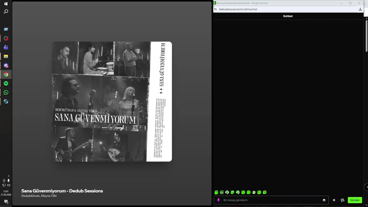Click the Sana Güvenmiyorum album cover

tap(112, 101)
